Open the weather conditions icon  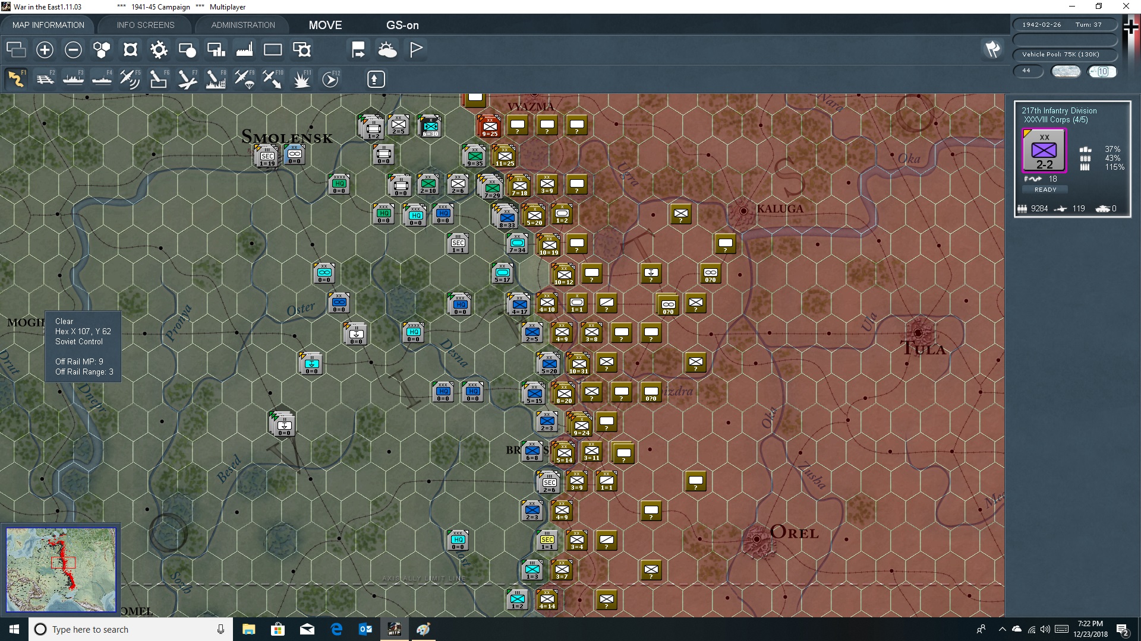387,50
